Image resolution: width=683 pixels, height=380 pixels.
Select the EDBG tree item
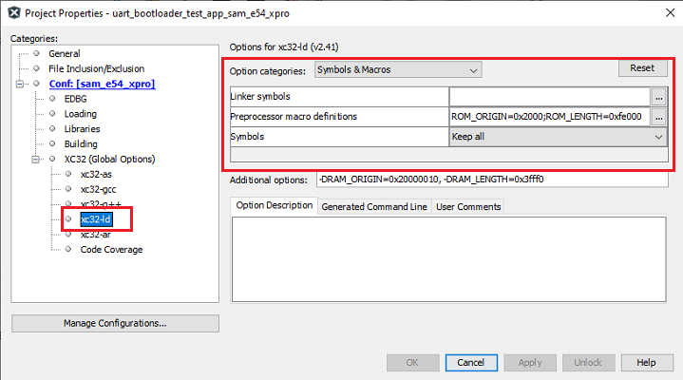pyautogui.click(x=76, y=99)
